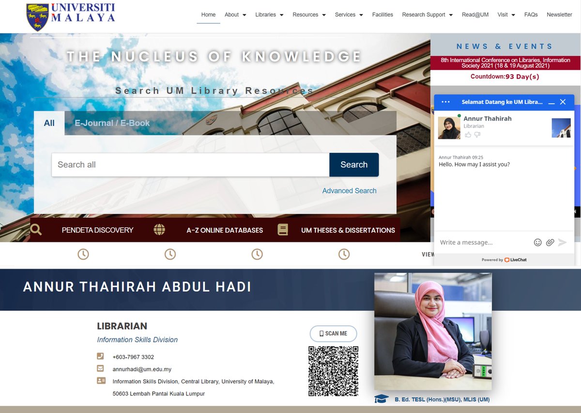Click the graduation cap icon beside B. Ed. TESL
This screenshot has width=581, height=413.
[382, 399]
